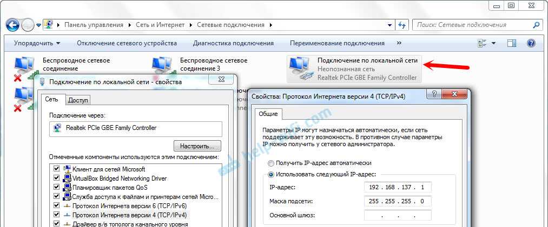Click the Realtek adapter icon in properties

click(57, 128)
